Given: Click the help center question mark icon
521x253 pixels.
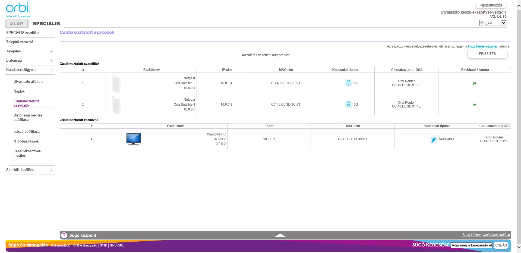Looking at the screenshot, I should (x=64, y=235).
